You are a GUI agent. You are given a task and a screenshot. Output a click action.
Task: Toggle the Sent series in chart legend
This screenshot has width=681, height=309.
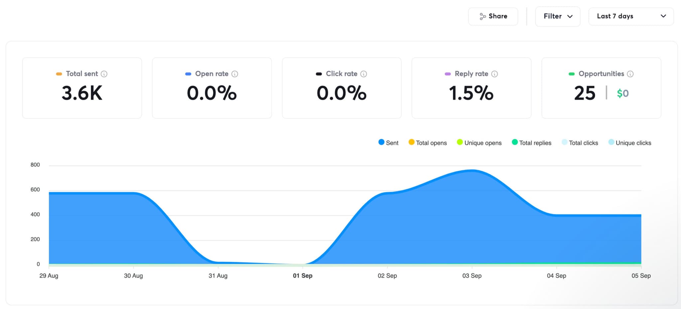tap(388, 143)
